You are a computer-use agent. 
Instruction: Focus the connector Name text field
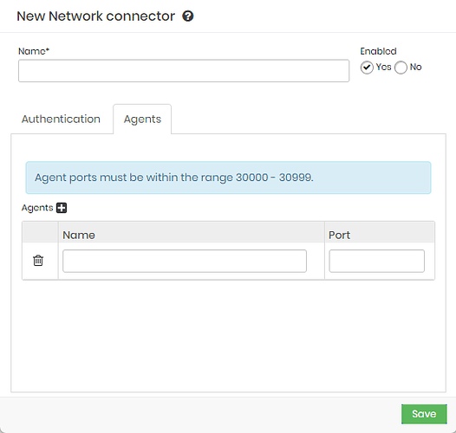coord(184,71)
